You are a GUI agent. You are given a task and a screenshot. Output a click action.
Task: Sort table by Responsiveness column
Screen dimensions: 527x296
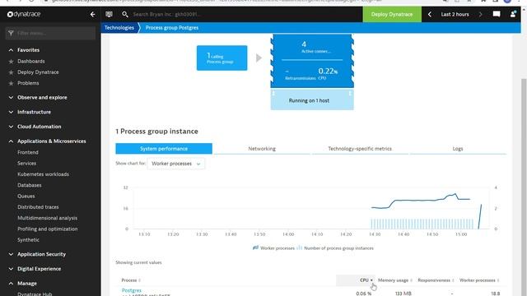coord(436,280)
